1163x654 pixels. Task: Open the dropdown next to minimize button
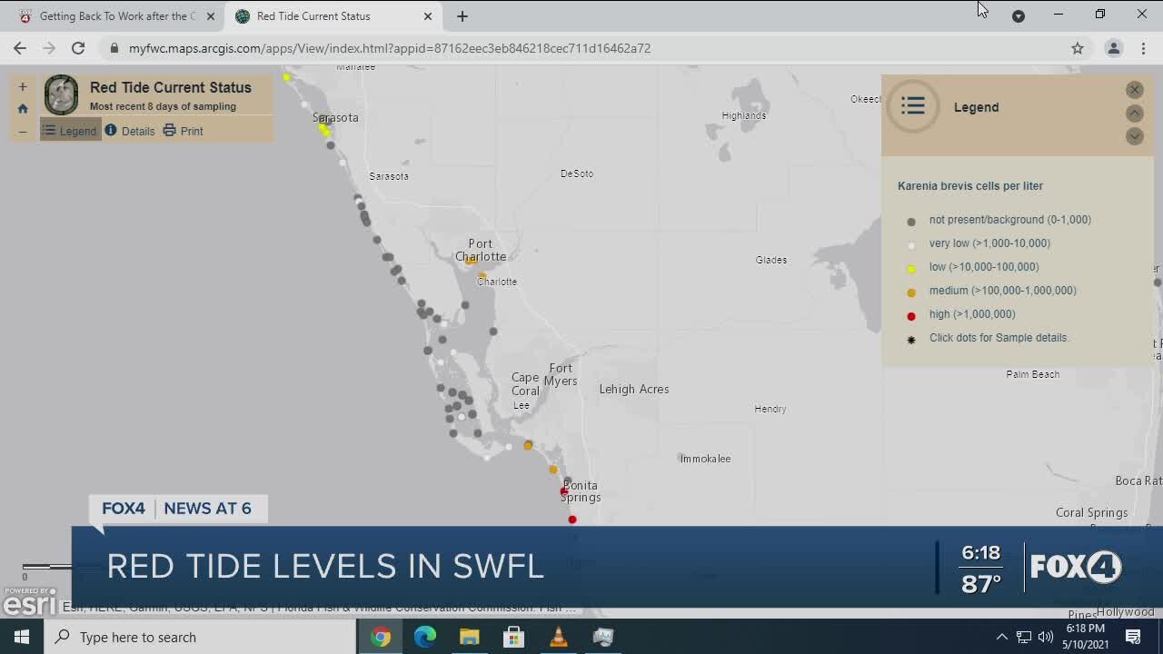[x=1019, y=16]
